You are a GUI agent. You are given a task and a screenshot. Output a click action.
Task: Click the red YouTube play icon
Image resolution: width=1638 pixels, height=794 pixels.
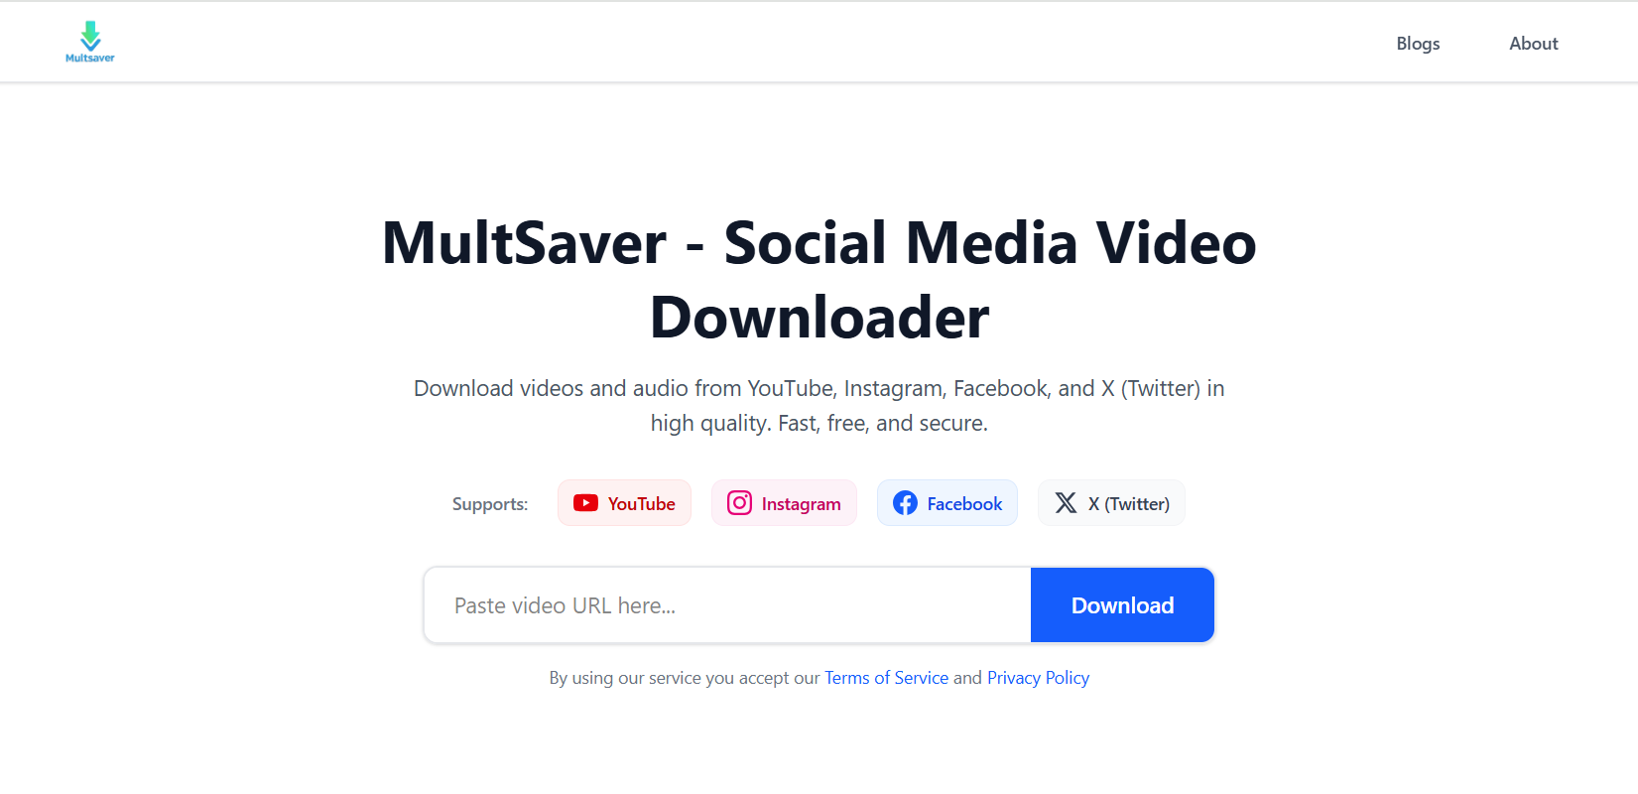point(585,503)
